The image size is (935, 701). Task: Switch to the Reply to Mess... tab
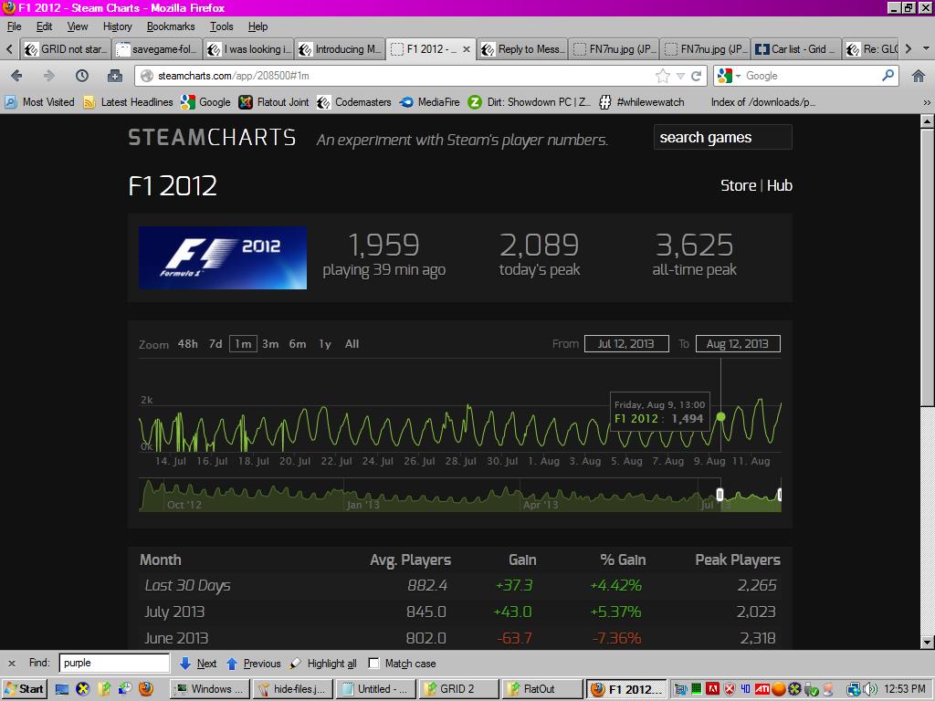point(523,49)
